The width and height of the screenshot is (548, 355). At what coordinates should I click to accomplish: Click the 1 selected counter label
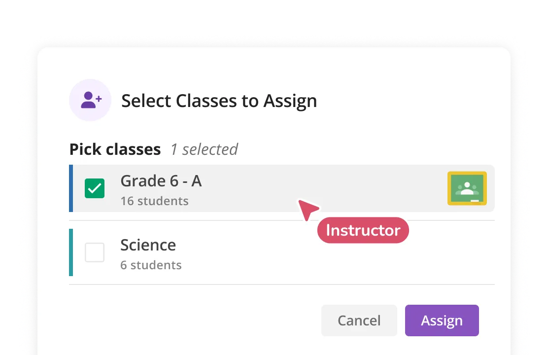pos(204,149)
